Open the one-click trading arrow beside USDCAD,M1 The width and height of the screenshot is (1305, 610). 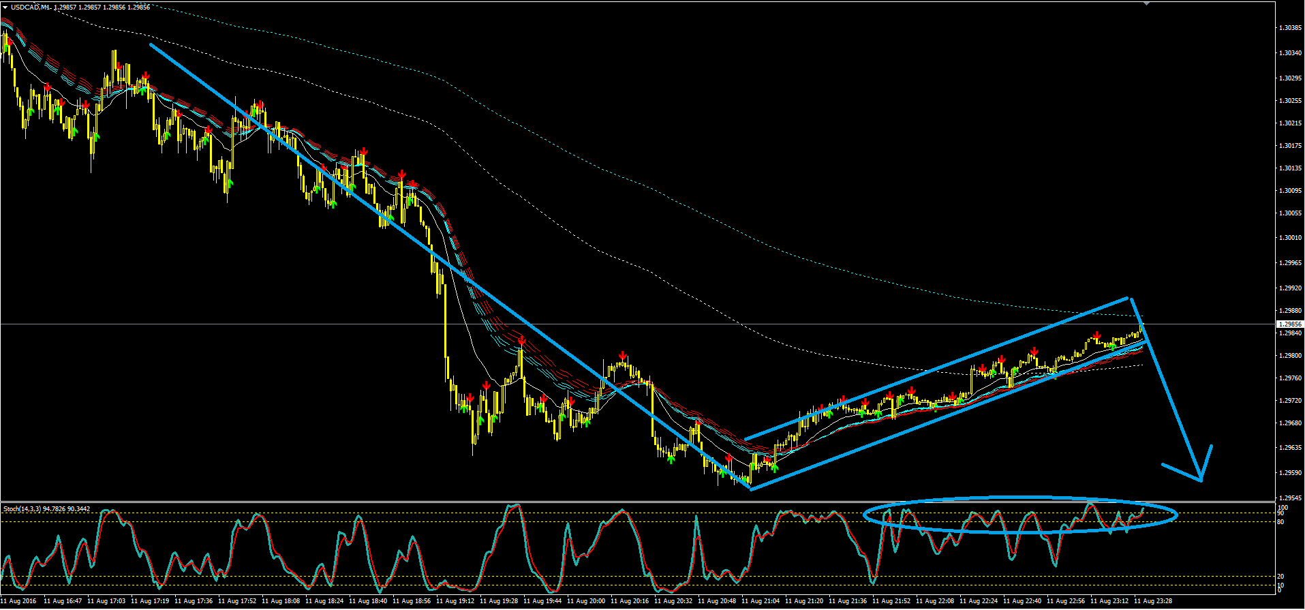(x=5, y=7)
